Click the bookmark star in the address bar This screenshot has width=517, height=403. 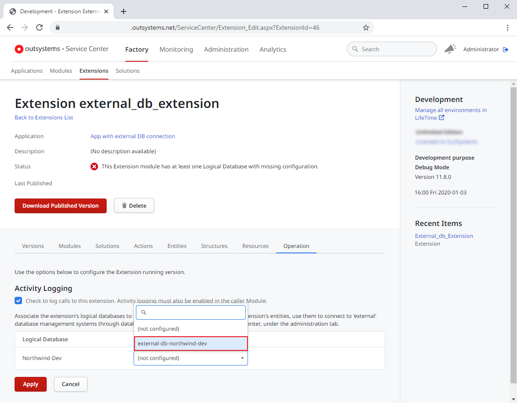click(366, 27)
